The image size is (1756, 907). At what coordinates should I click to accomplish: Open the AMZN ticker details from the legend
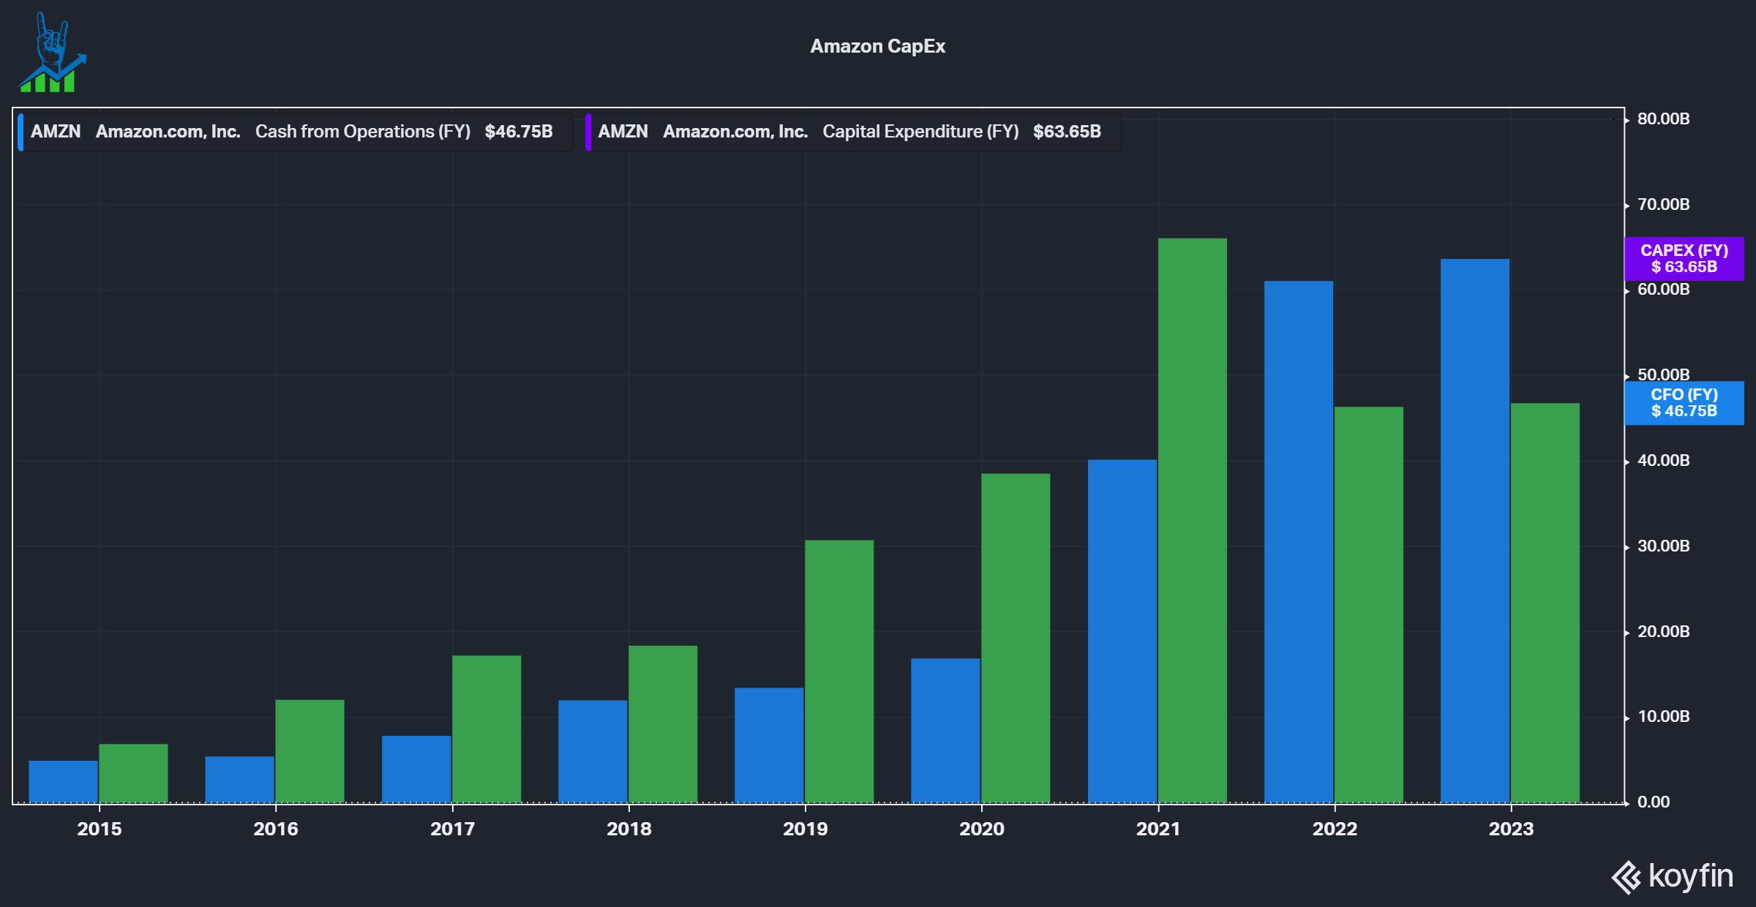pyautogui.click(x=56, y=132)
